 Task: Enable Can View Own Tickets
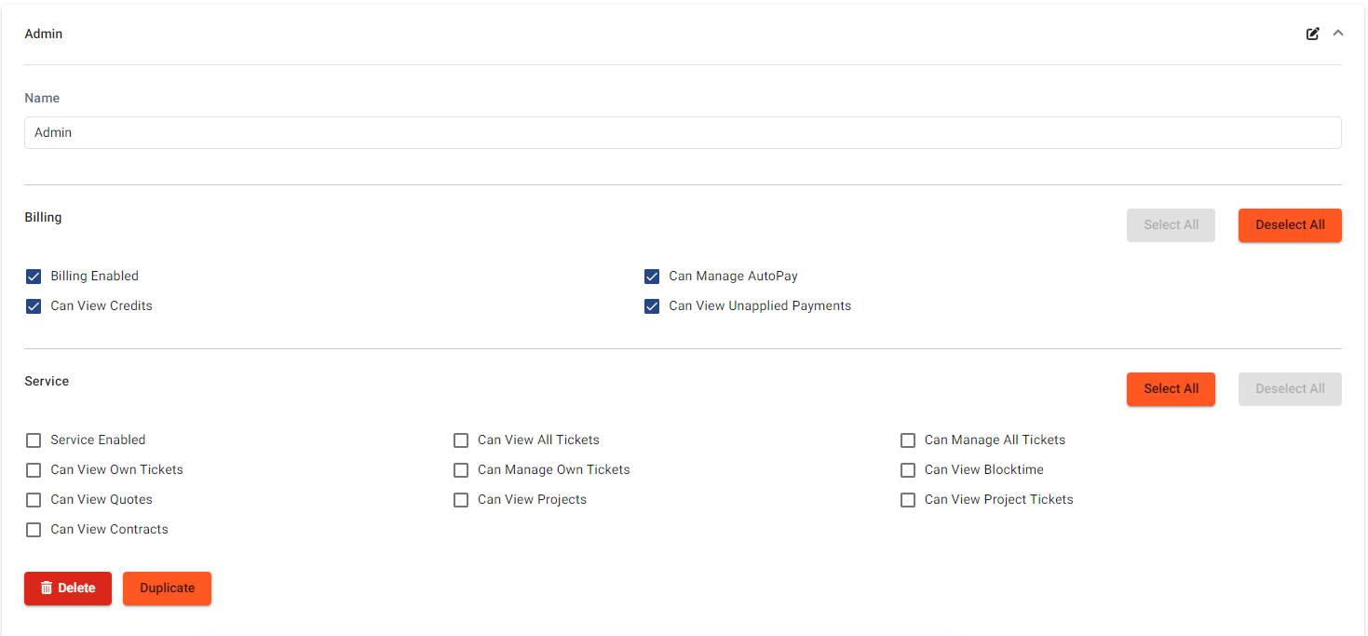click(34, 470)
